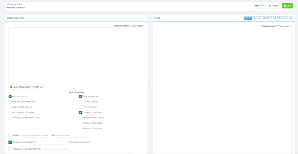This screenshot has height=154, width=298.
Task: Click file icon on Upload Keywords button
Action: (11, 87)
